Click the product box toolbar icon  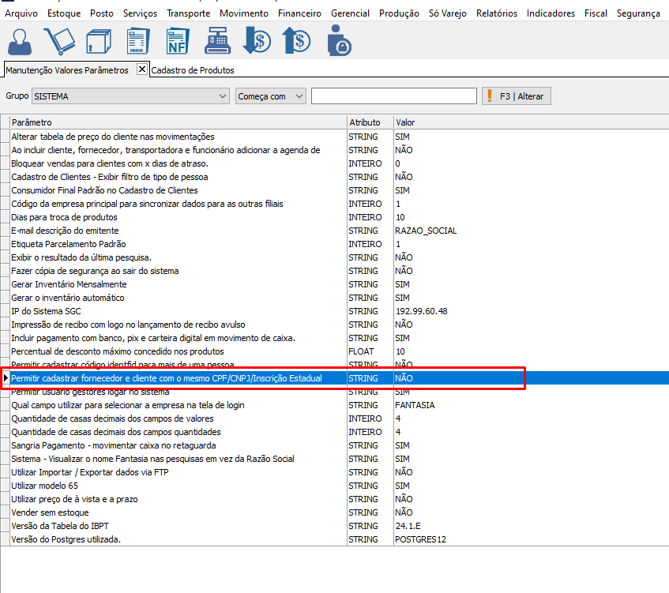pyautogui.click(x=100, y=41)
